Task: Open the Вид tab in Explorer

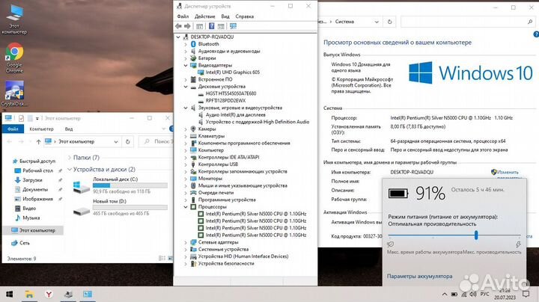Action: point(69,129)
